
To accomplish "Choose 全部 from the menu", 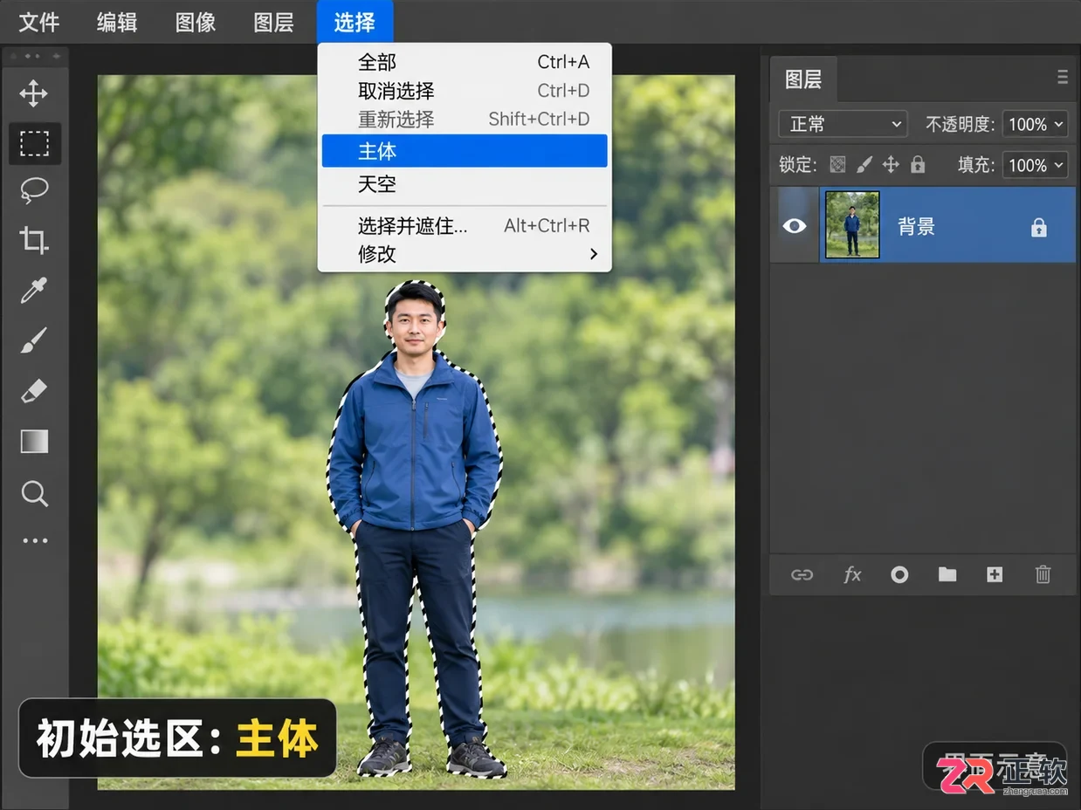I will (x=465, y=62).
